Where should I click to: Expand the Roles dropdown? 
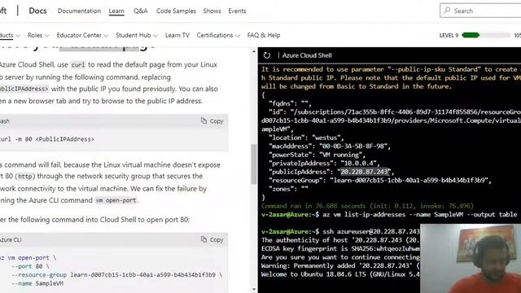(38, 35)
